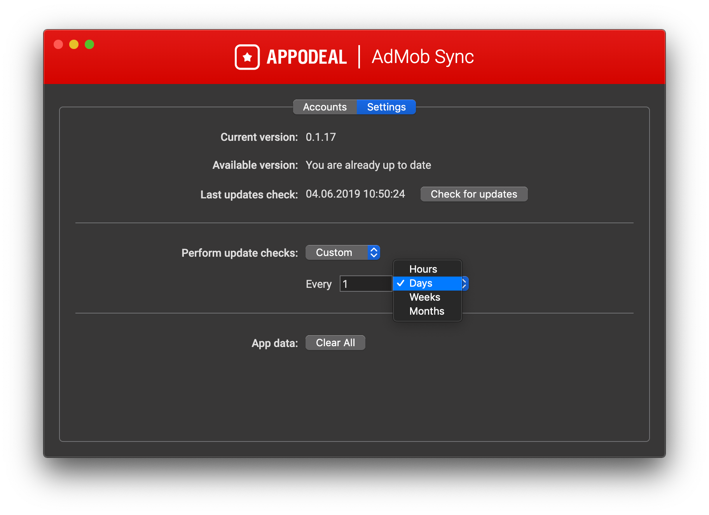Click the 'You are already up to date' text
This screenshot has height=515, width=709.
coord(368,165)
